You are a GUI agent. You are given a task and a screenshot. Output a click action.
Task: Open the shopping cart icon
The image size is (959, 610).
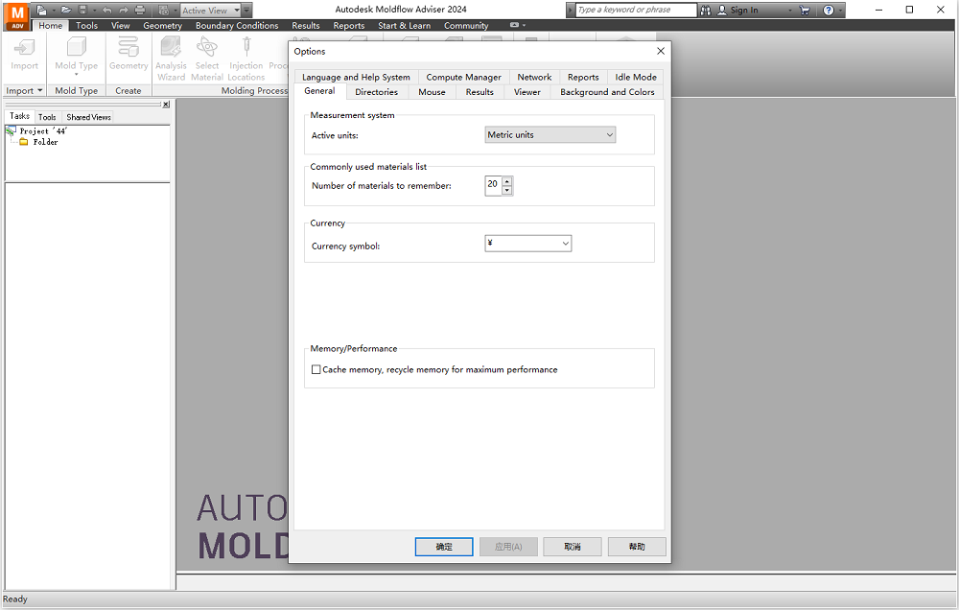tap(805, 11)
